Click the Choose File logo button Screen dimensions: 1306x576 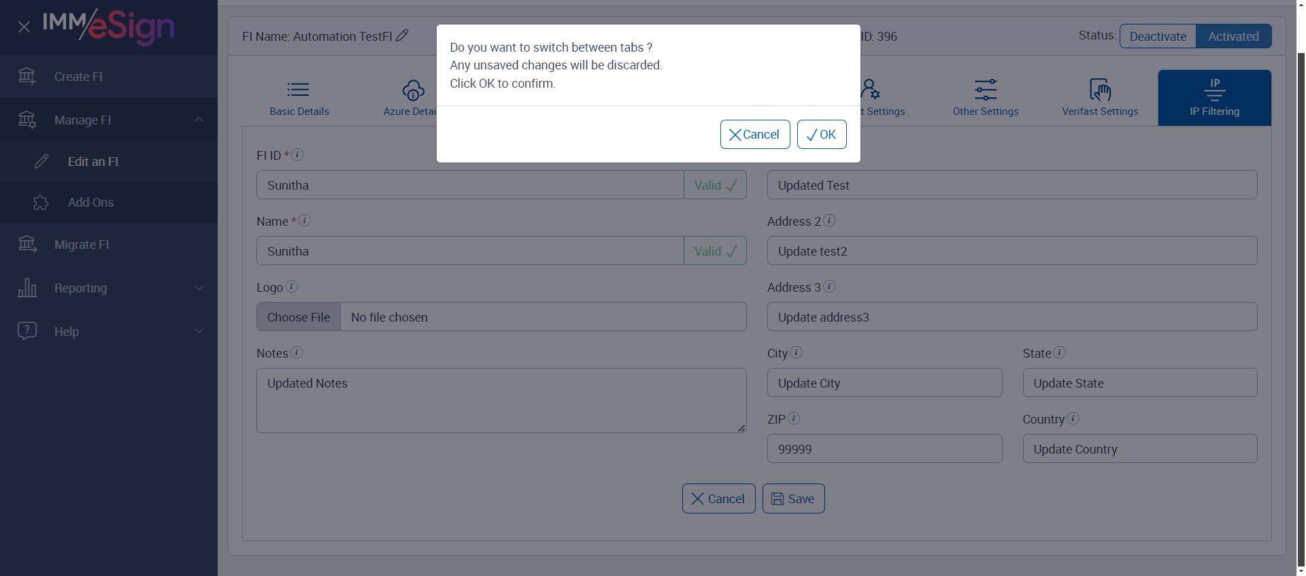[299, 317]
